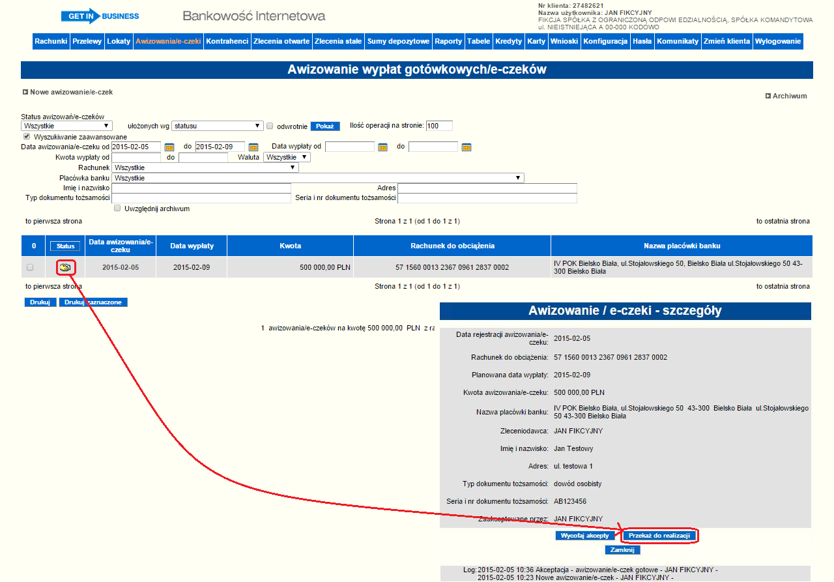Click Kwota wypłaty od field

(136, 157)
